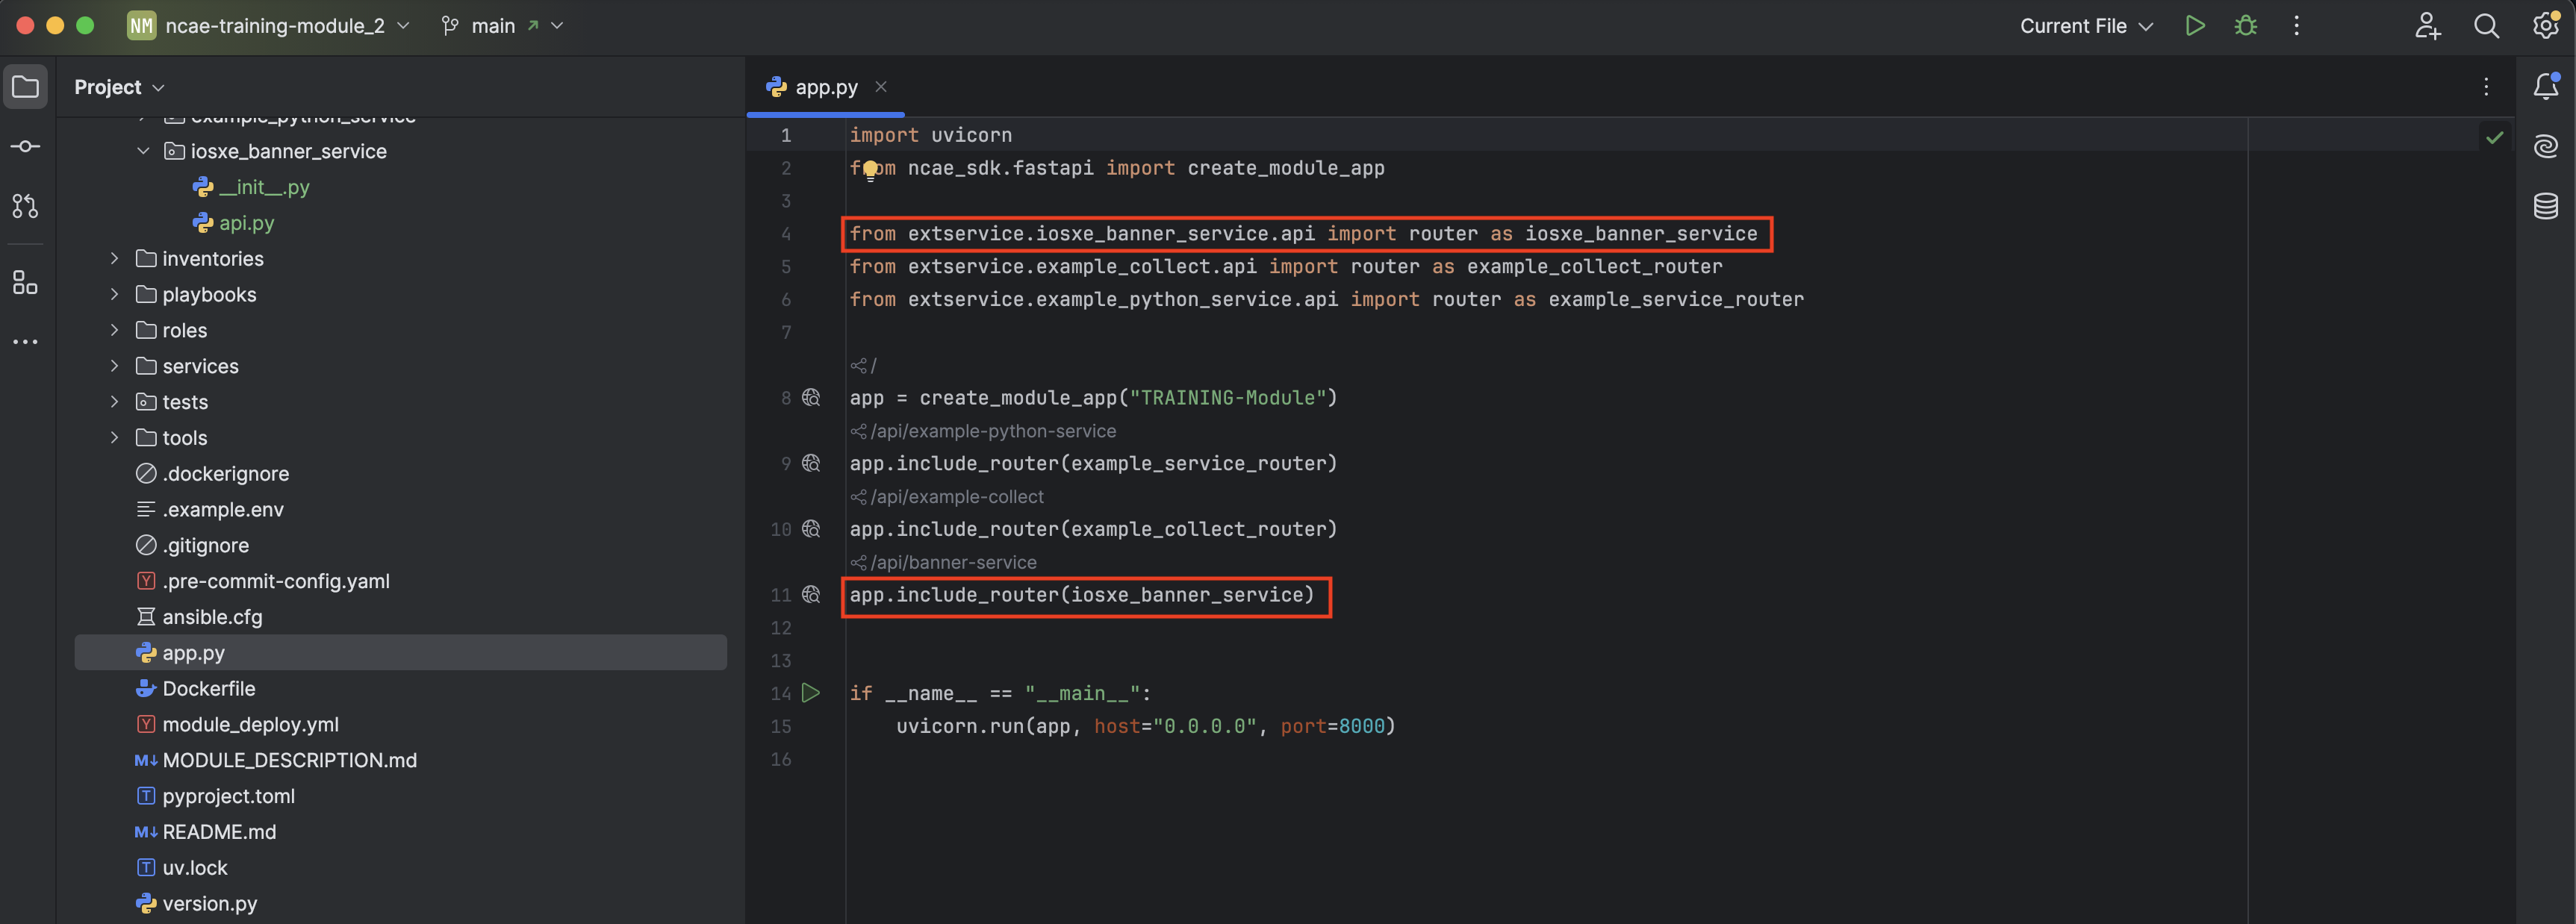Select .pre-commit-config.yaml file
The image size is (2576, 924).
click(262, 582)
